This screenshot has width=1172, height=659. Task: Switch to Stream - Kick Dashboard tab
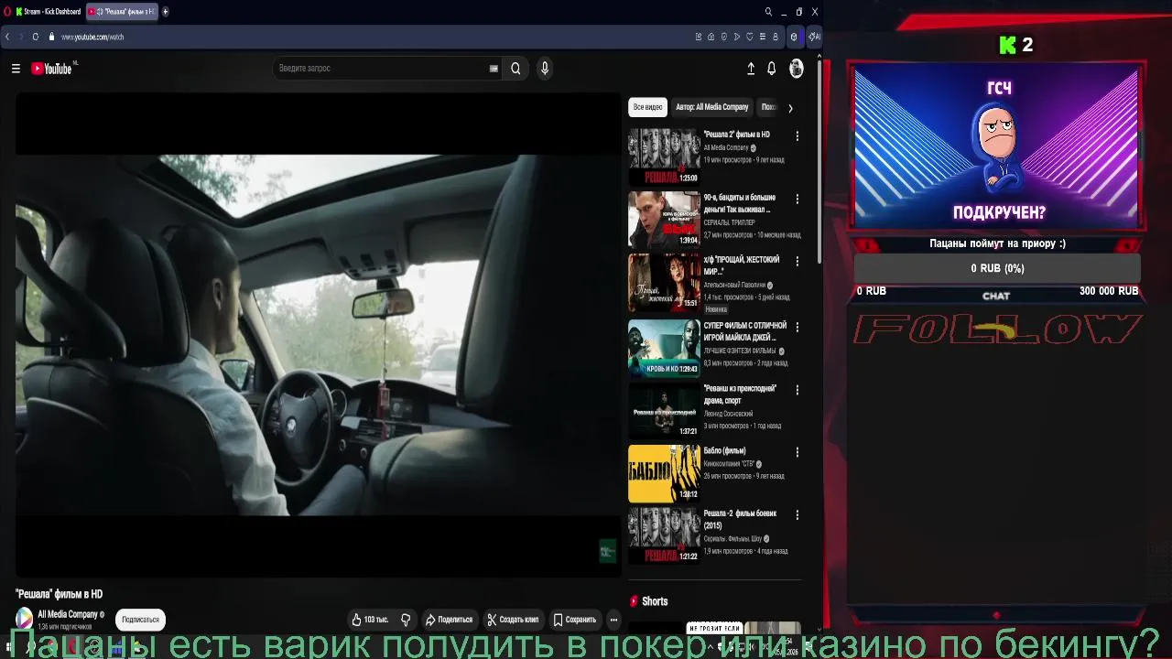click(x=48, y=12)
